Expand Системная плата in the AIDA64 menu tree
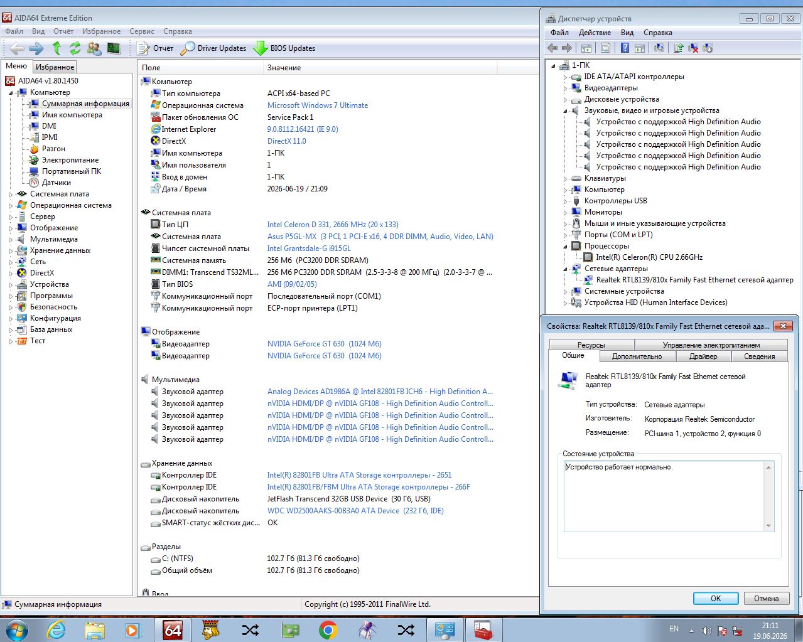This screenshot has width=803, height=642. (x=11, y=195)
